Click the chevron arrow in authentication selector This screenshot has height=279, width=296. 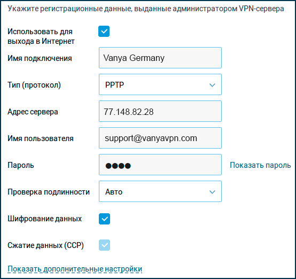click(x=212, y=192)
